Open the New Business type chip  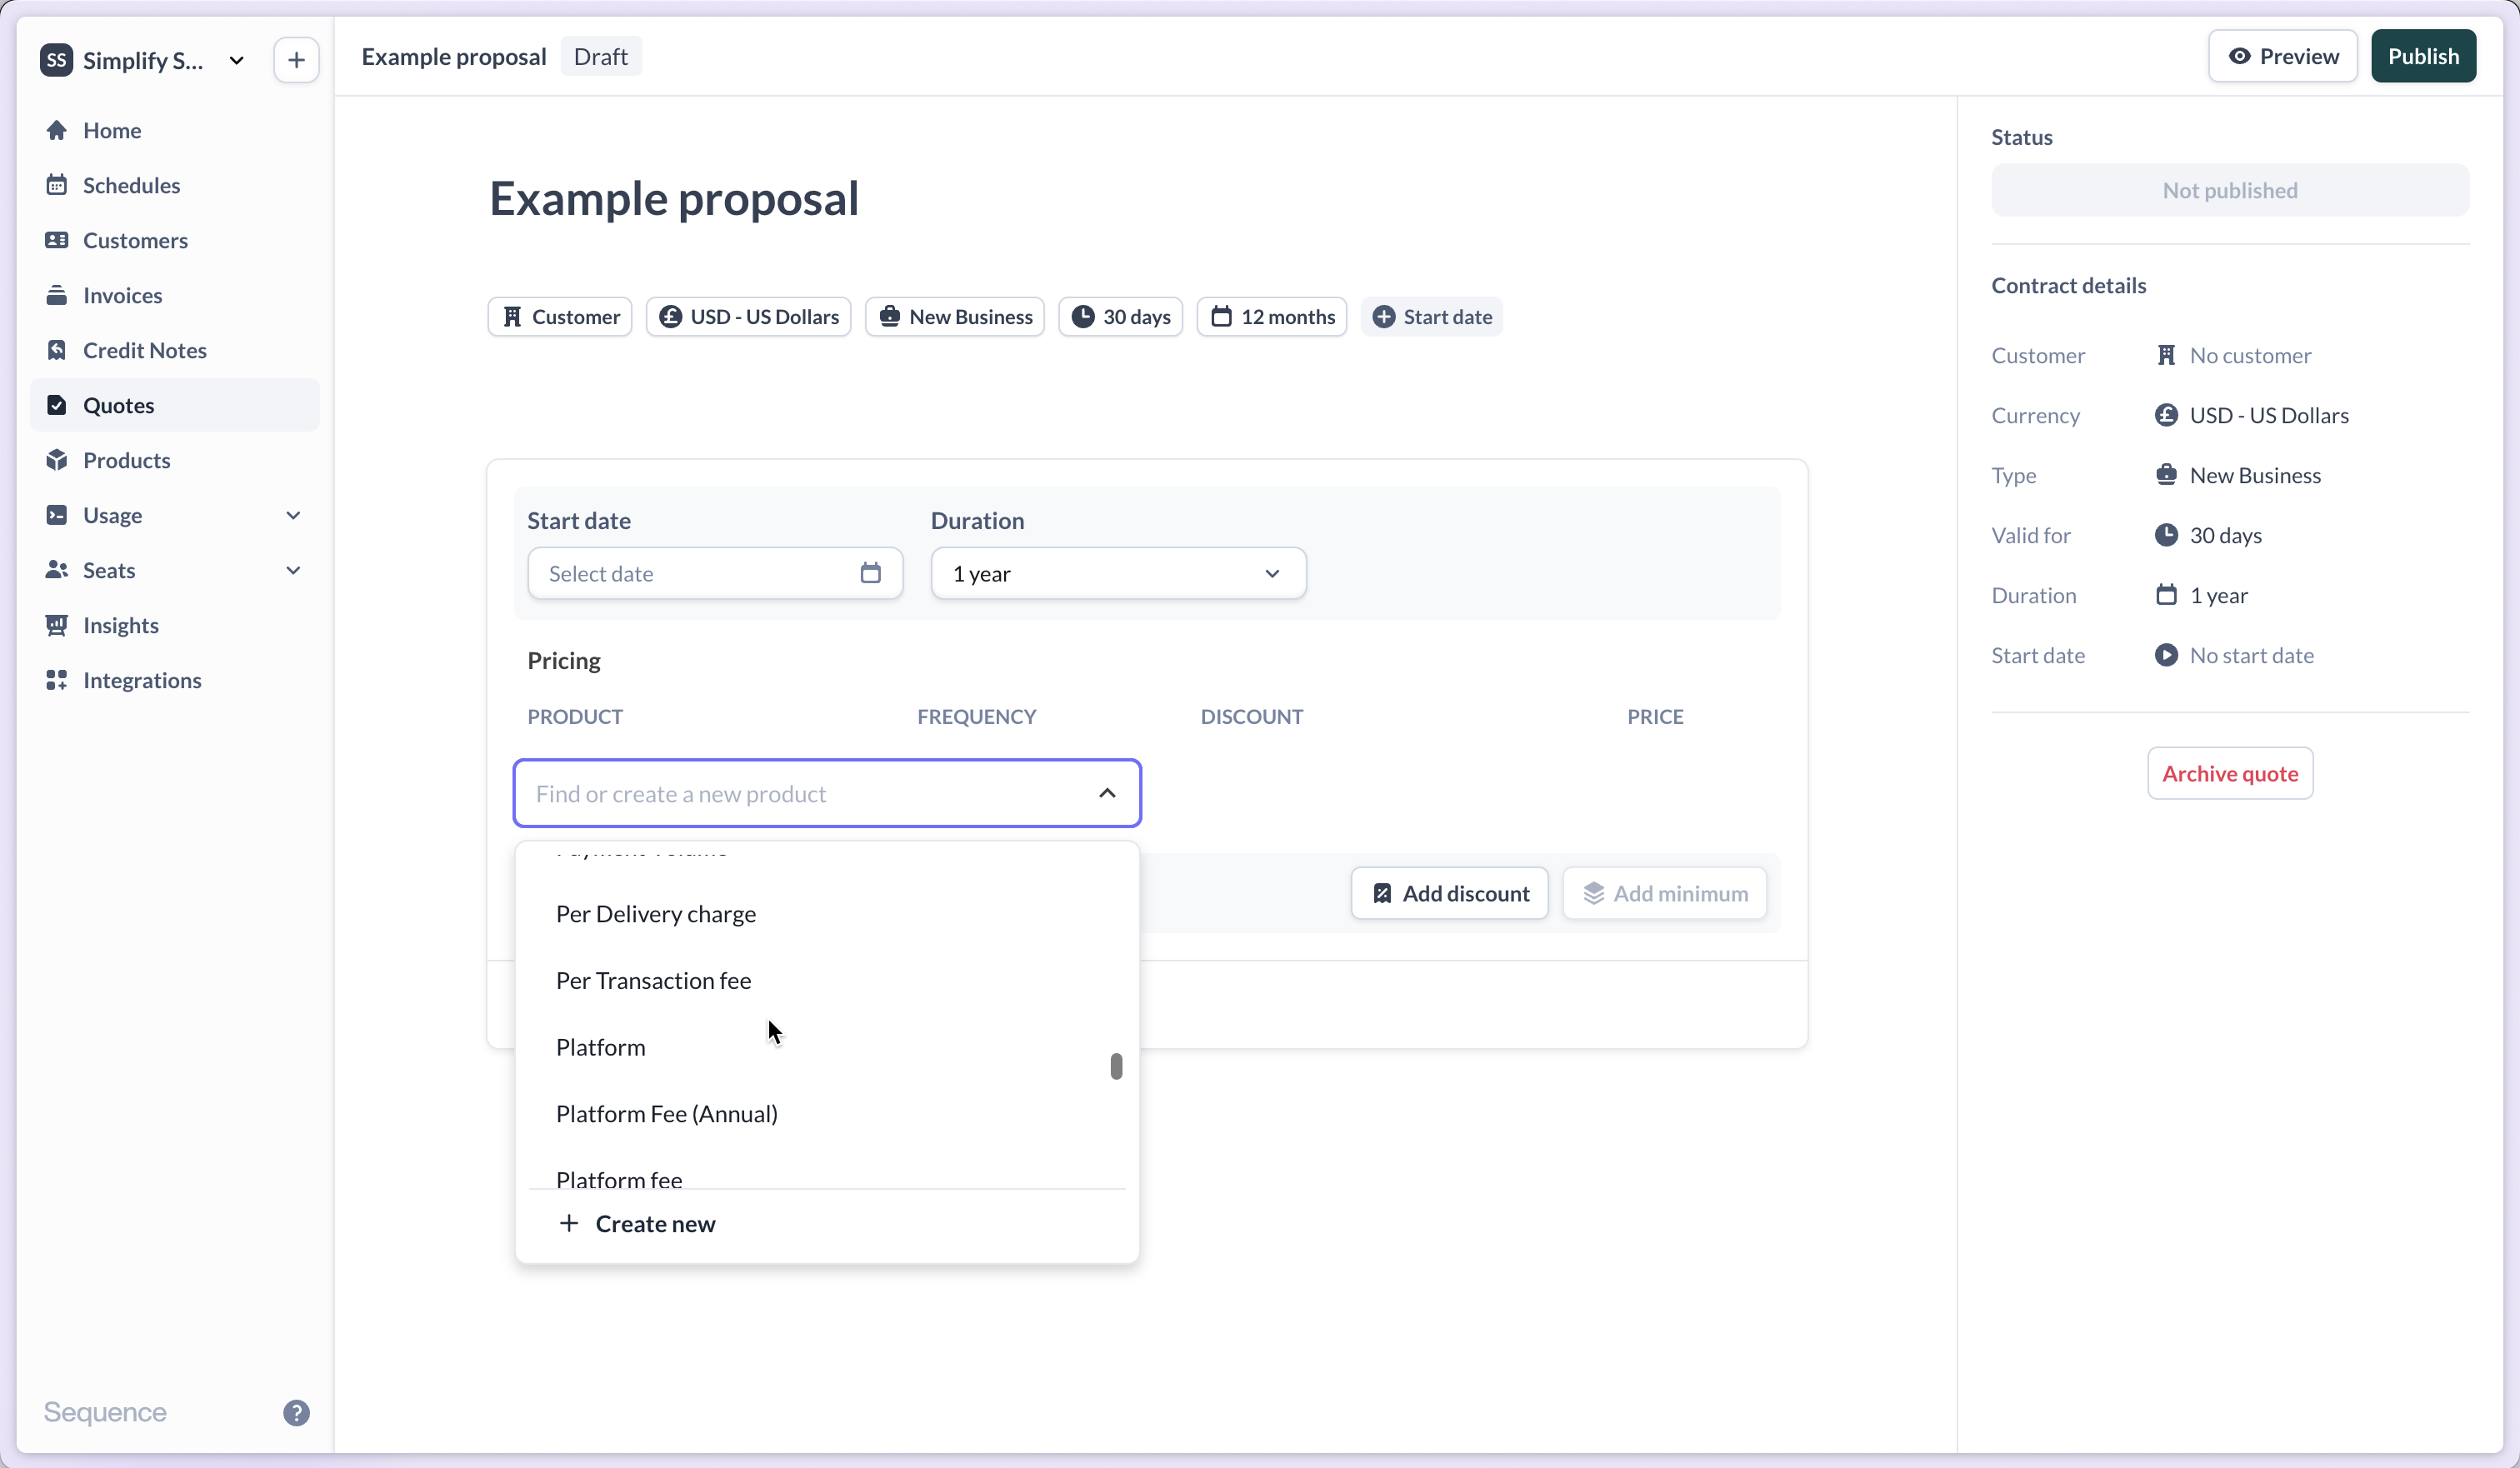click(x=955, y=317)
